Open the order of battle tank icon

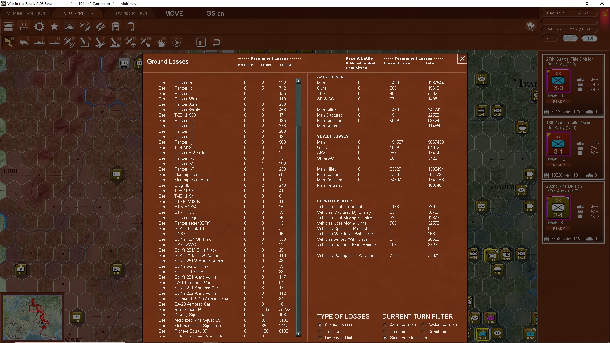[9, 27]
